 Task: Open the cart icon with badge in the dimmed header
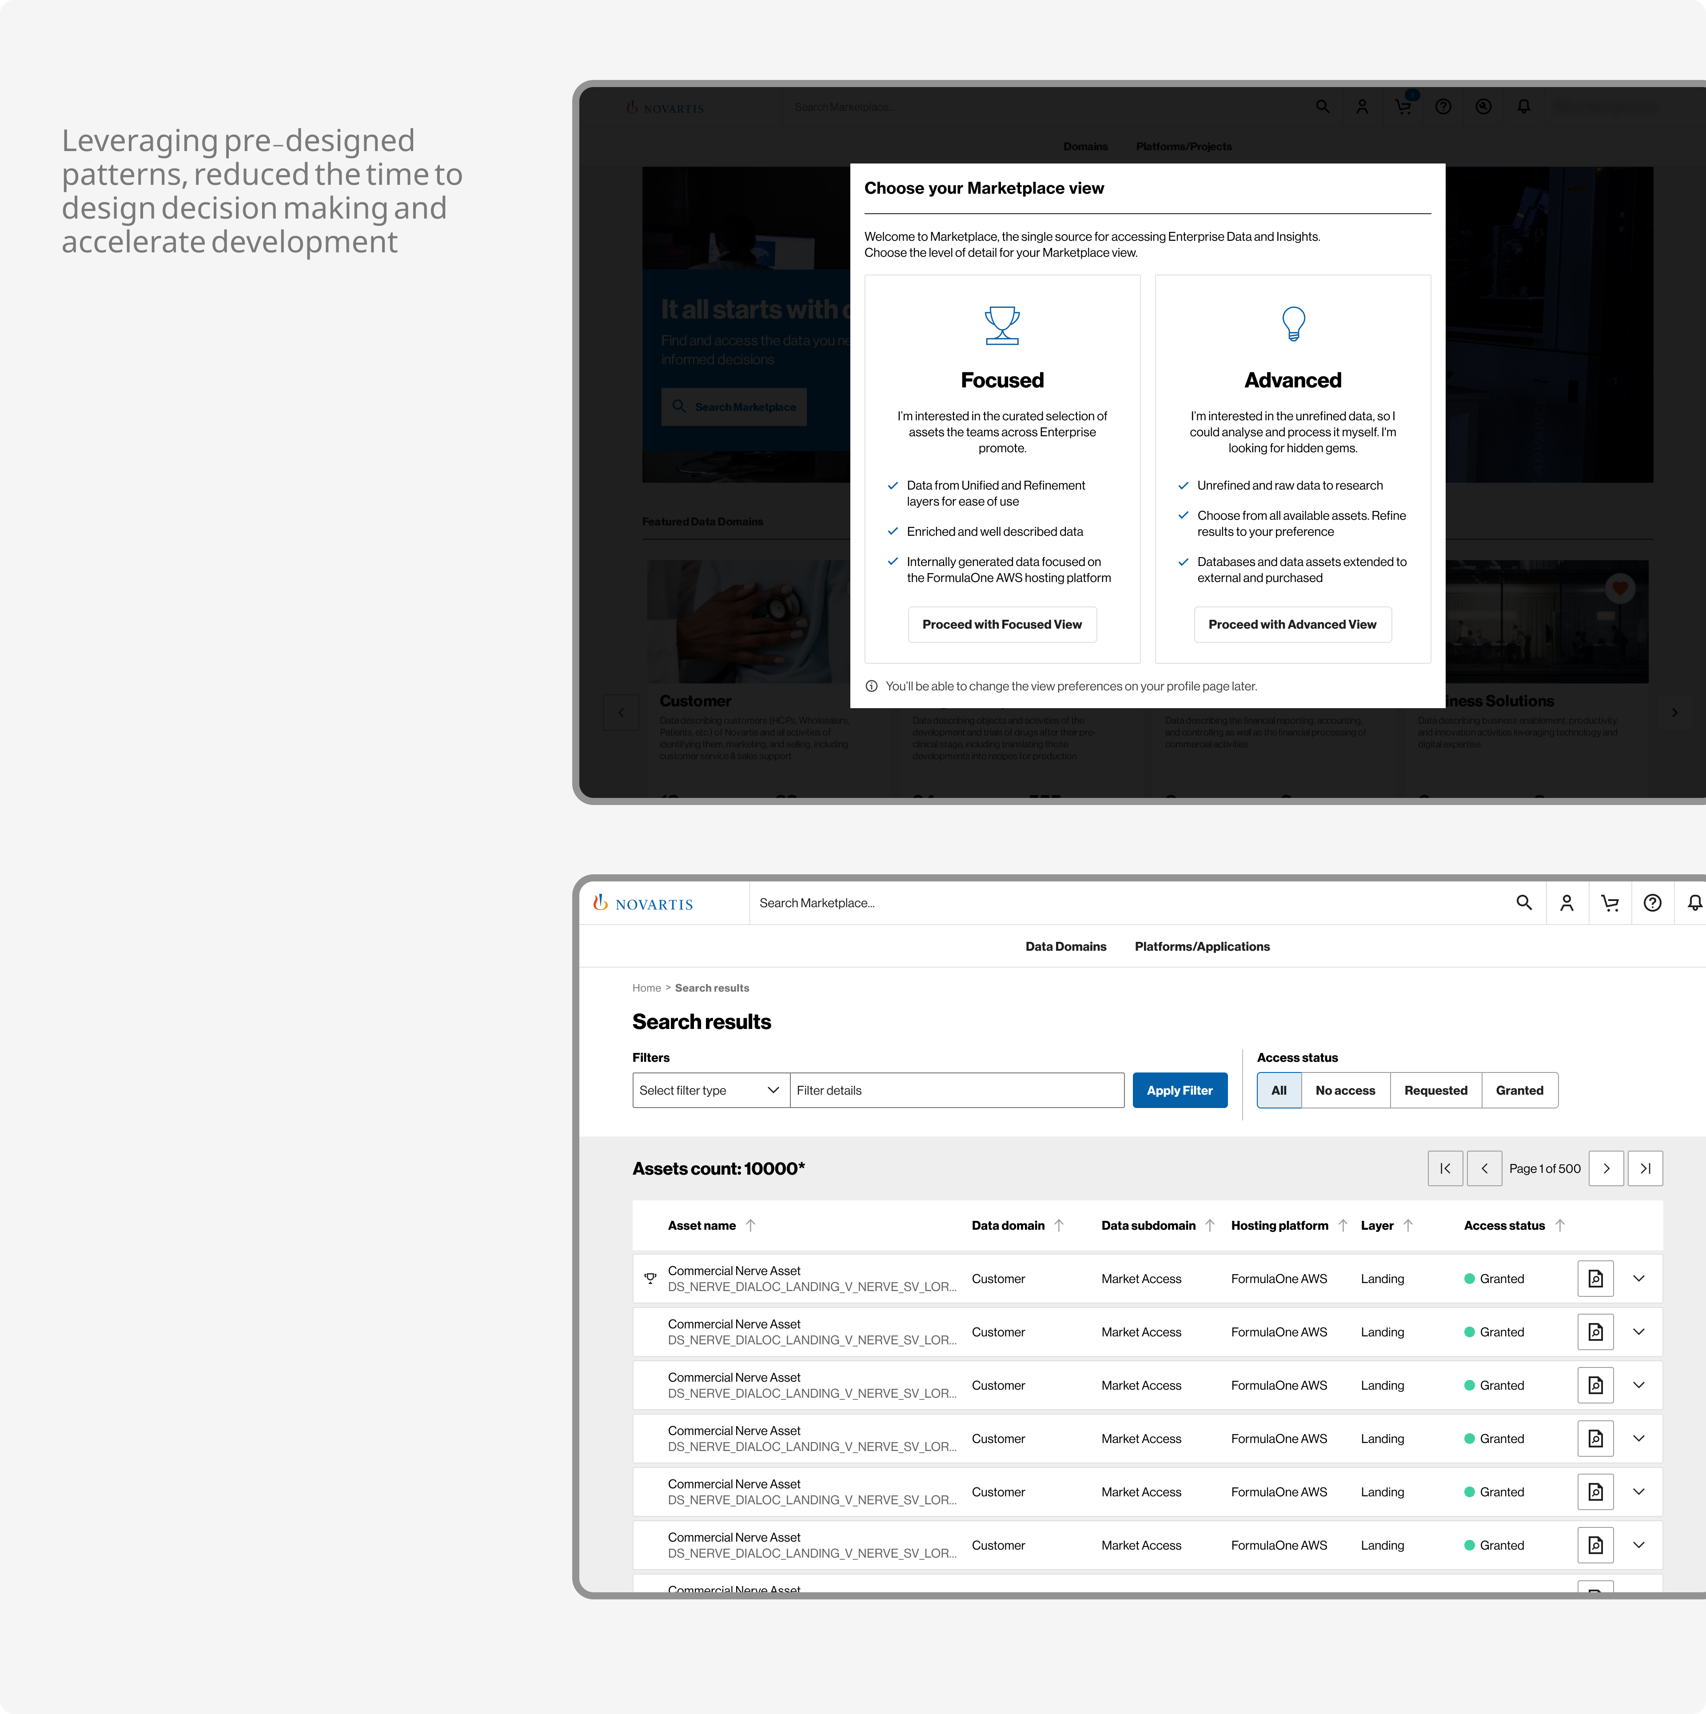pyautogui.click(x=1403, y=106)
